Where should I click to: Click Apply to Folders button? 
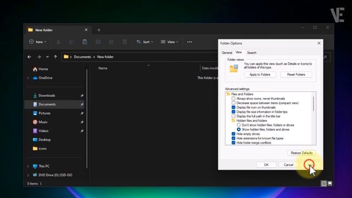point(260,75)
